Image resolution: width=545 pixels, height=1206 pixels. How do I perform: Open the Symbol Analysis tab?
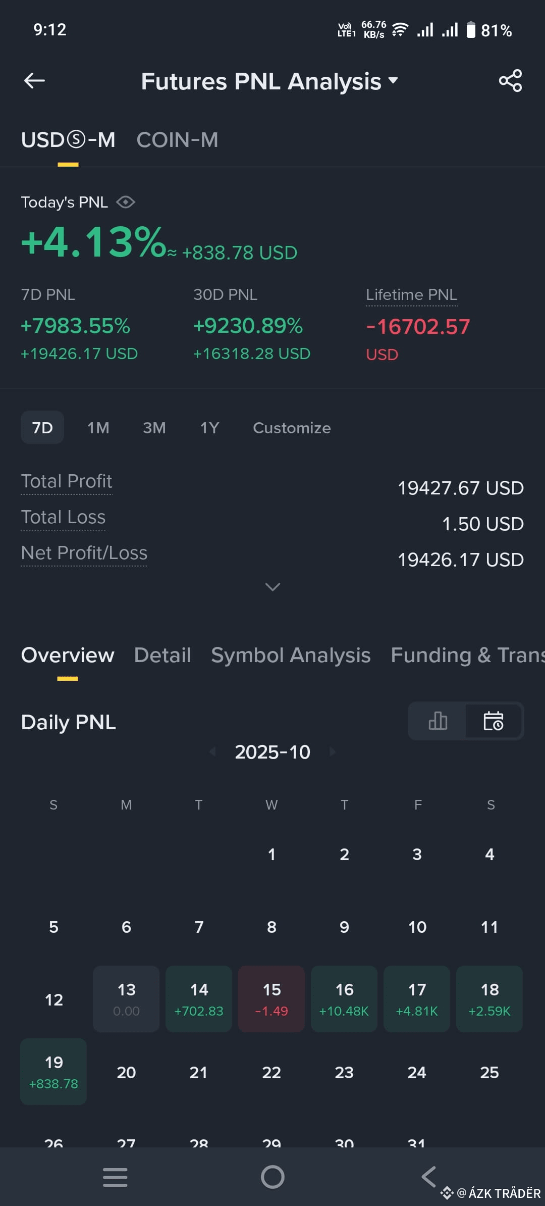point(291,655)
